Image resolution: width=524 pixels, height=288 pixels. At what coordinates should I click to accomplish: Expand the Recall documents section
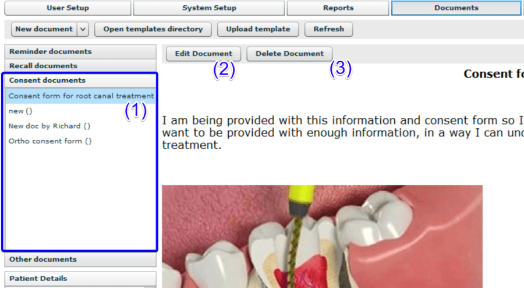80,66
